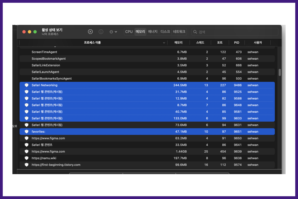Click PID value 9641

(x=238, y=145)
